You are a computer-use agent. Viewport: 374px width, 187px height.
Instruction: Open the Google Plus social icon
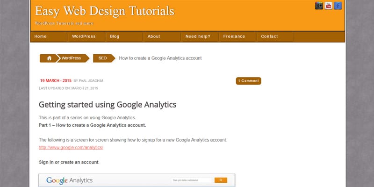319,6
